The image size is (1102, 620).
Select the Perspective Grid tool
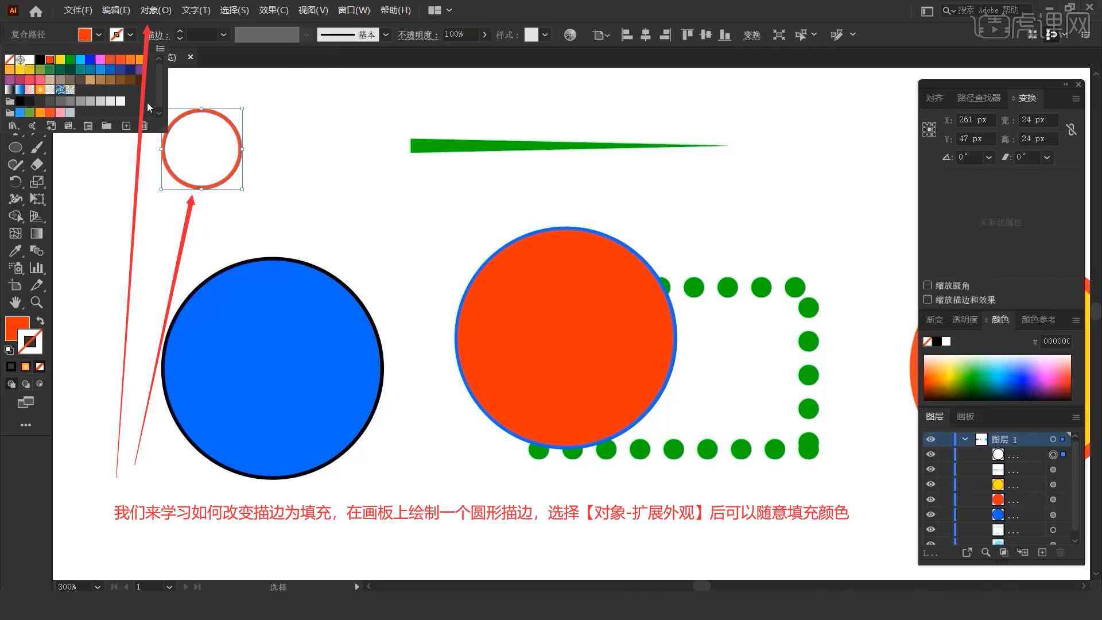[x=37, y=216]
